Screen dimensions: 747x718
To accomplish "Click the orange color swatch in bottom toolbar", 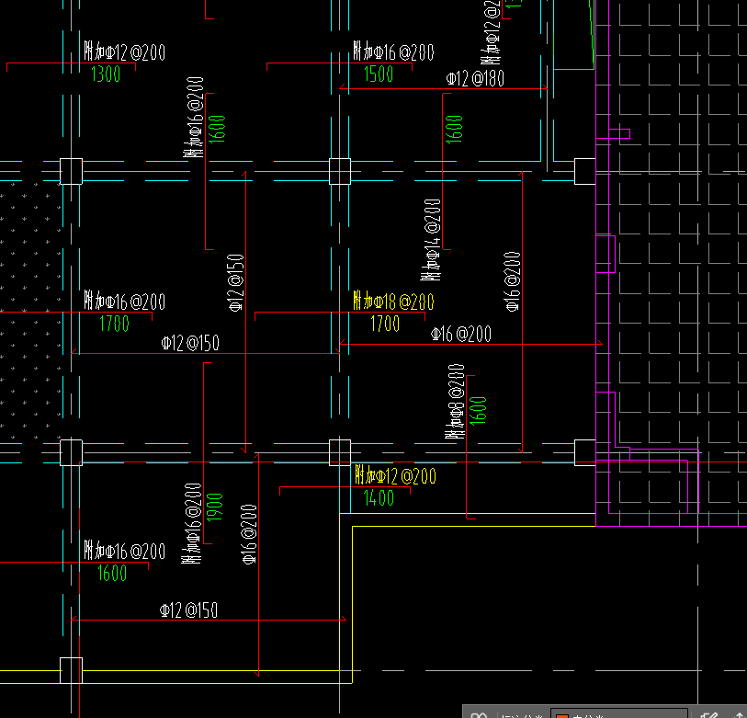I will 562,715.
